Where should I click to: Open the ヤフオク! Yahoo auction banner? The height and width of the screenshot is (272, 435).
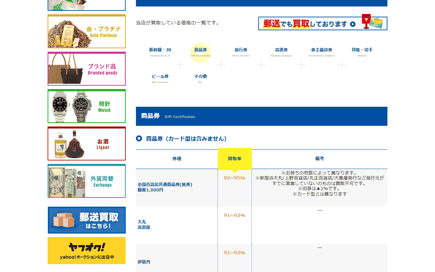click(87, 251)
